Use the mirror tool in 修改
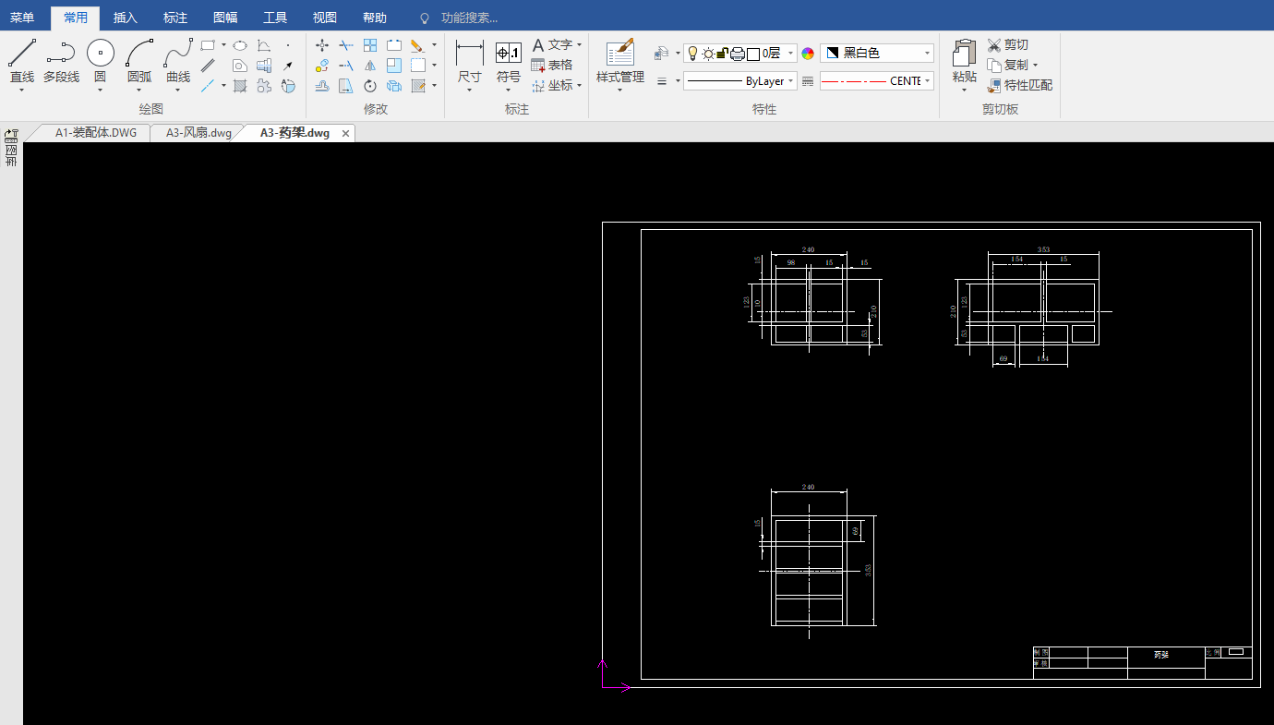This screenshot has height=725, width=1274. click(x=370, y=66)
